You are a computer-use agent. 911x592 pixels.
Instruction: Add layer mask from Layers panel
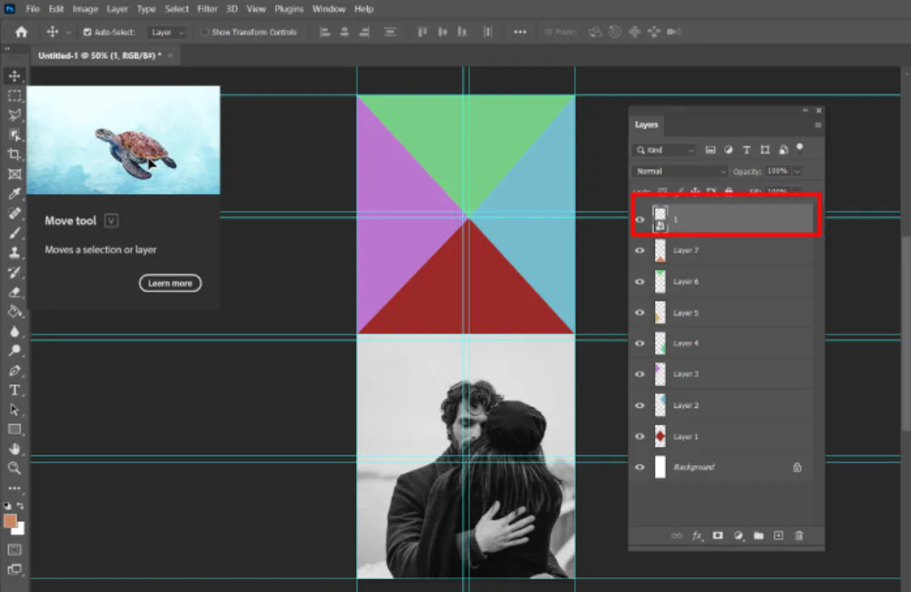click(x=718, y=536)
